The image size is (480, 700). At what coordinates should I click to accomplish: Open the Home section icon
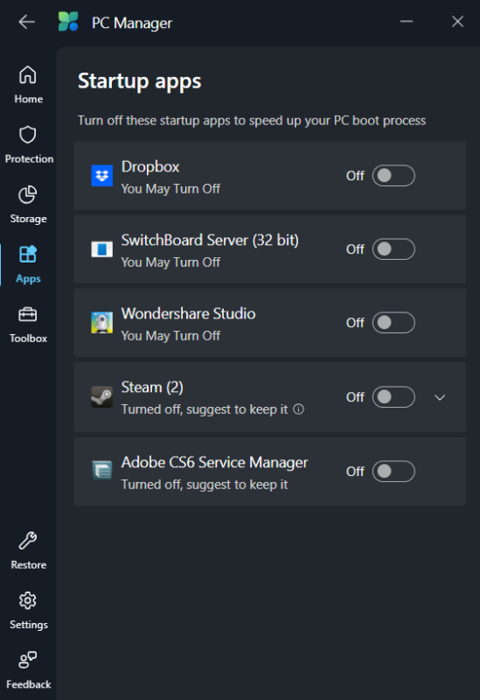(x=28, y=75)
